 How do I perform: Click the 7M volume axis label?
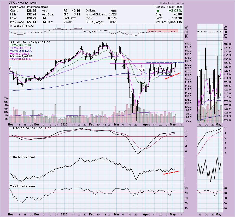tap(6, 99)
